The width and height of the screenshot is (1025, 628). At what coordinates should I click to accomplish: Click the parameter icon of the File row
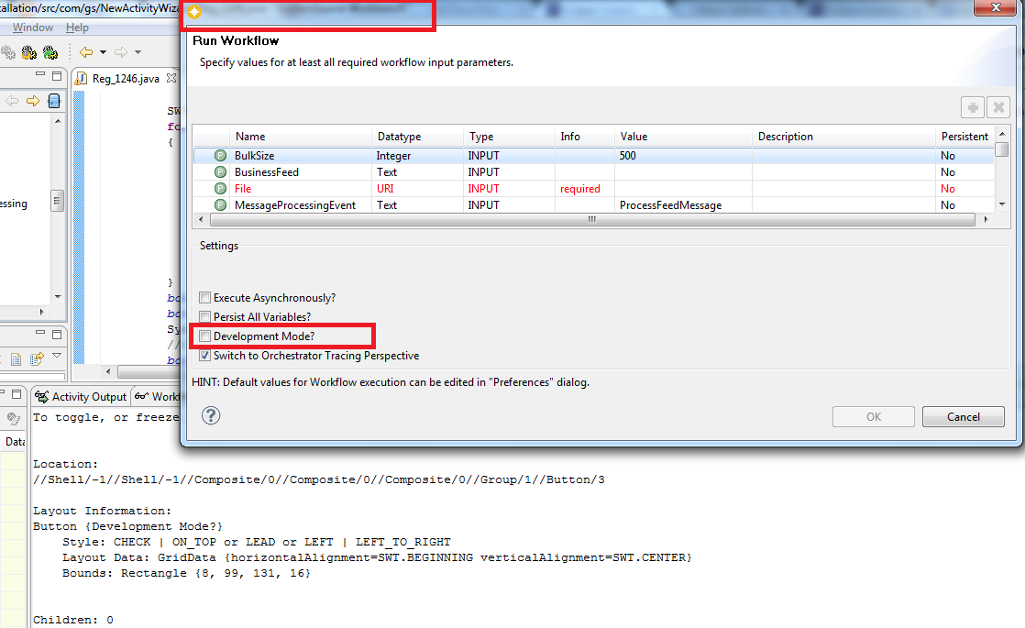point(220,188)
